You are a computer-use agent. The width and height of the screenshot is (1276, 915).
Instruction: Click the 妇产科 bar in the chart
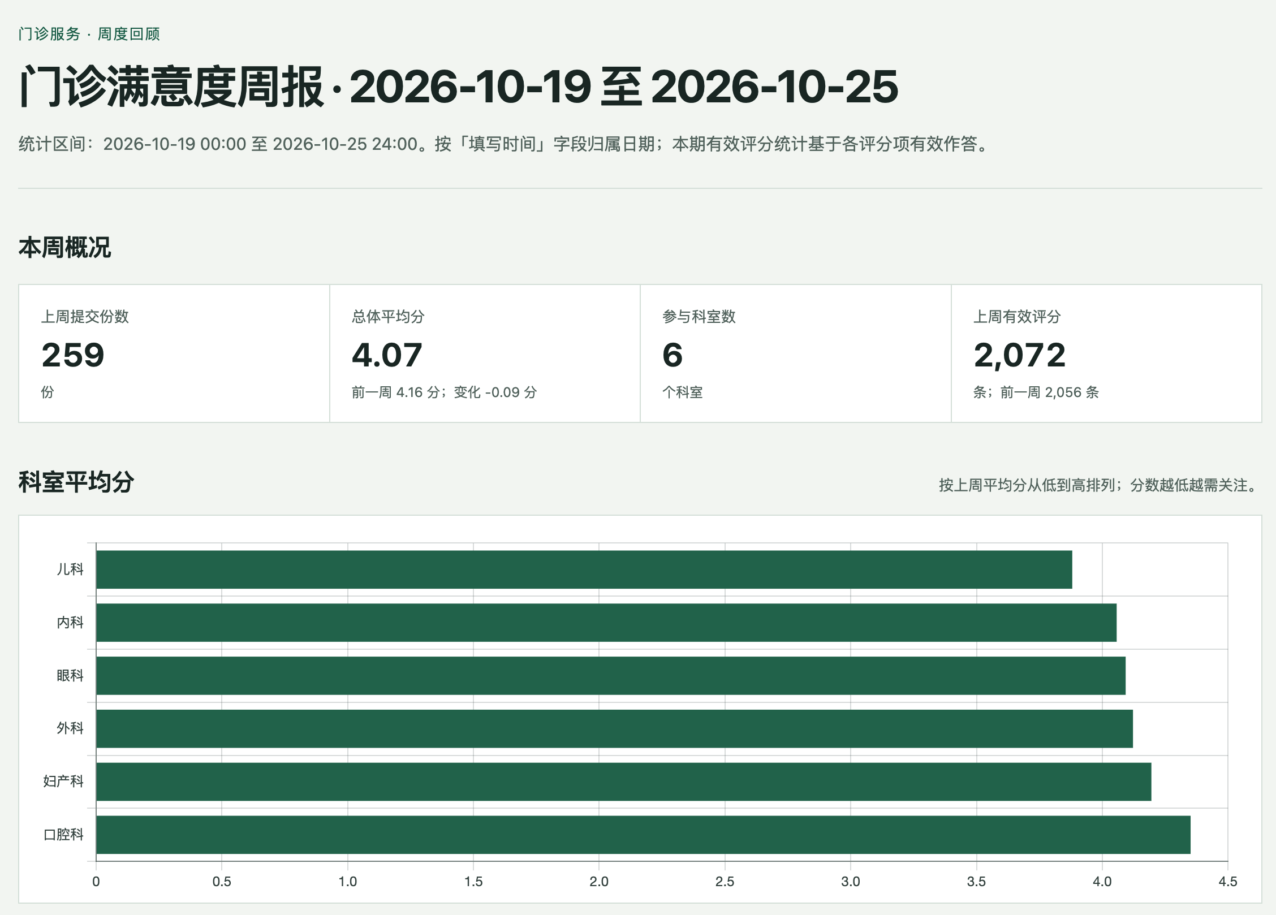624,782
